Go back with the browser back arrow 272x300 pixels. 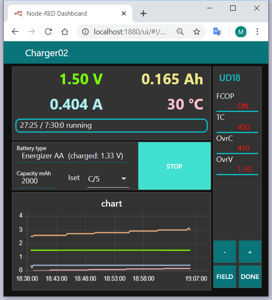point(15,31)
